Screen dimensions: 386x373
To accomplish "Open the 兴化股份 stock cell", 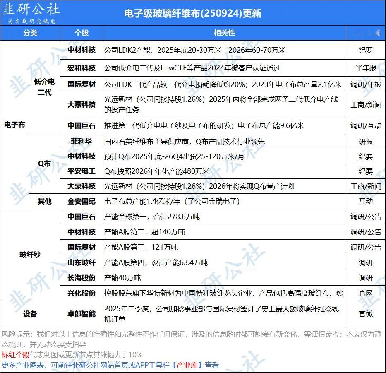I will pos(81,293).
